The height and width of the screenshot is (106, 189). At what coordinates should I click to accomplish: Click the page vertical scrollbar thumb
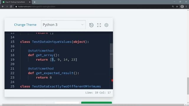188,86
